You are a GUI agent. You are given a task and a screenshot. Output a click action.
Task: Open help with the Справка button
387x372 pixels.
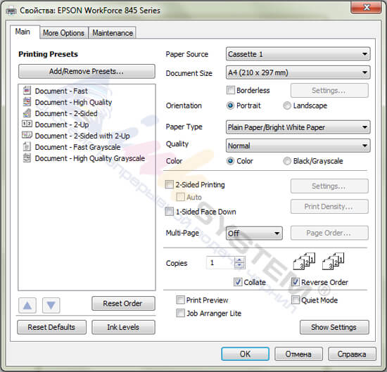352,354
